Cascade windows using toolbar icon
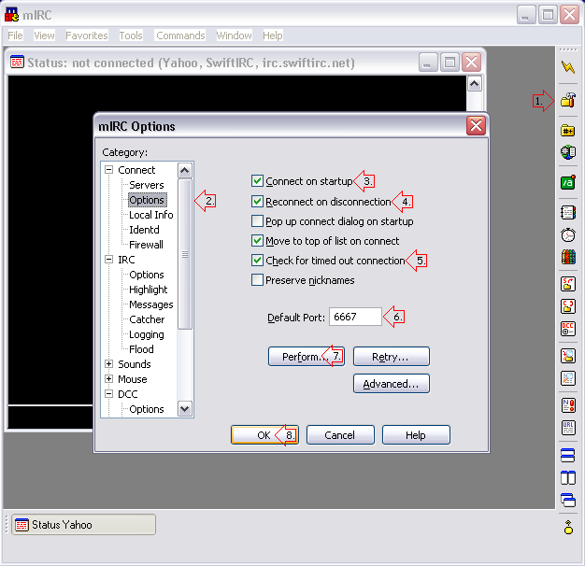Screen dimensions: 585x566 point(568,500)
